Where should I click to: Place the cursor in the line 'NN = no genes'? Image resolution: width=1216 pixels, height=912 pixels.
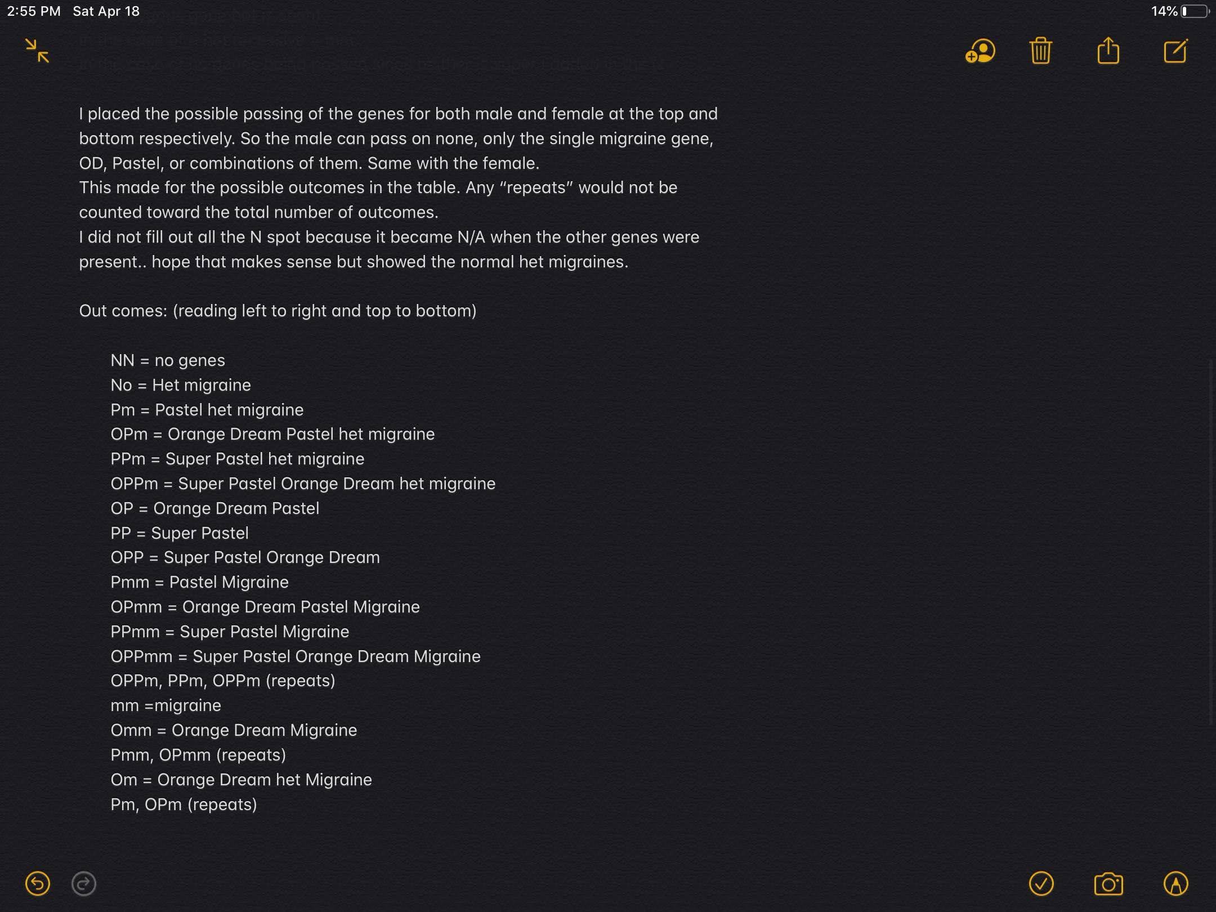pyautogui.click(x=168, y=360)
